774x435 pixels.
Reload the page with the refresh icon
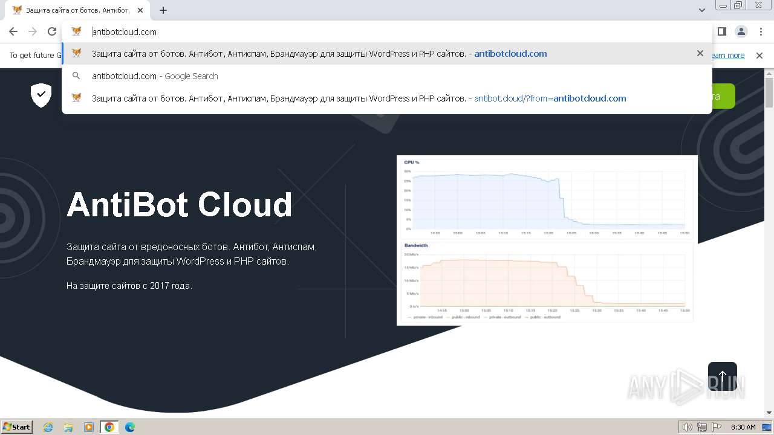pos(52,31)
